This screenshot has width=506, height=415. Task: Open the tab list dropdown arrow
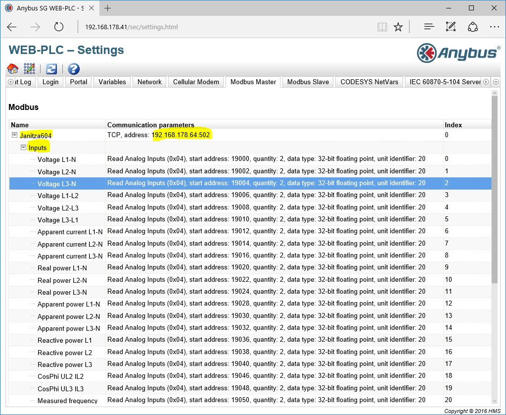pyautogui.click(x=496, y=82)
